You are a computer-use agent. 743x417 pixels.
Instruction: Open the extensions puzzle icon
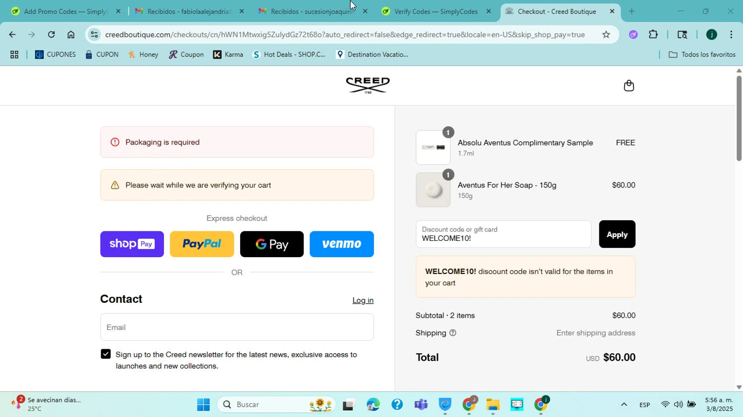pyautogui.click(x=653, y=35)
